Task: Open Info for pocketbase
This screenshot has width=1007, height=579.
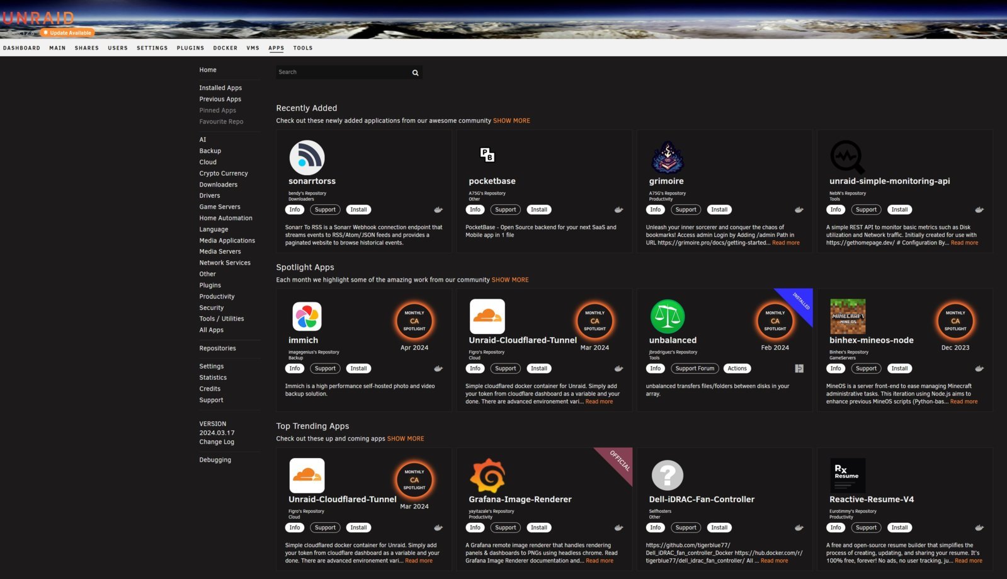Action: tap(475, 210)
